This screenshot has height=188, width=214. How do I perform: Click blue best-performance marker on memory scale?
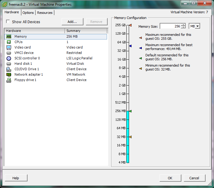130,46
